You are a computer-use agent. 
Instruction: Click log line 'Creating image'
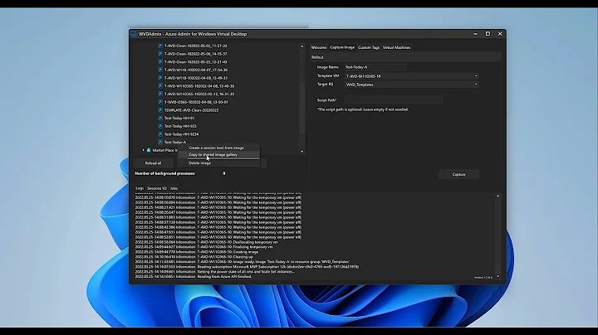coord(196,252)
